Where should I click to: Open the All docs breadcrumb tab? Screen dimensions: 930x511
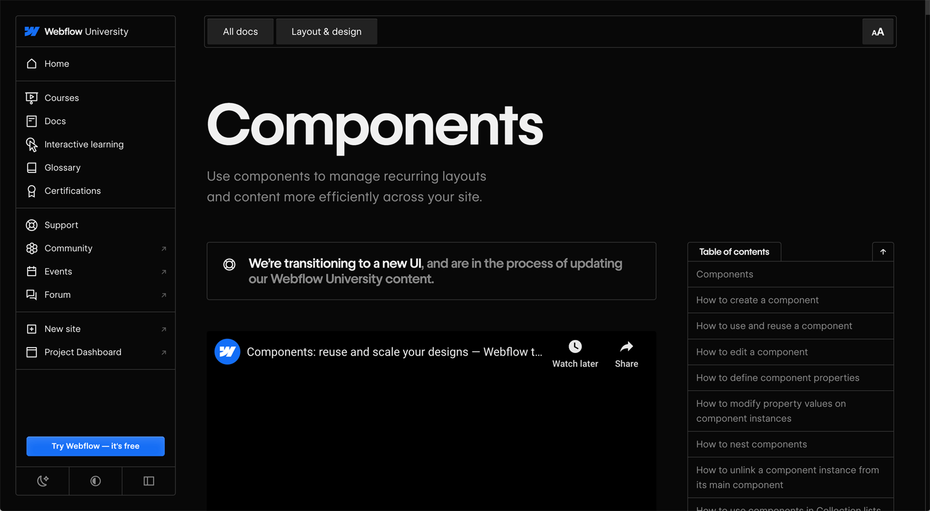click(241, 32)
